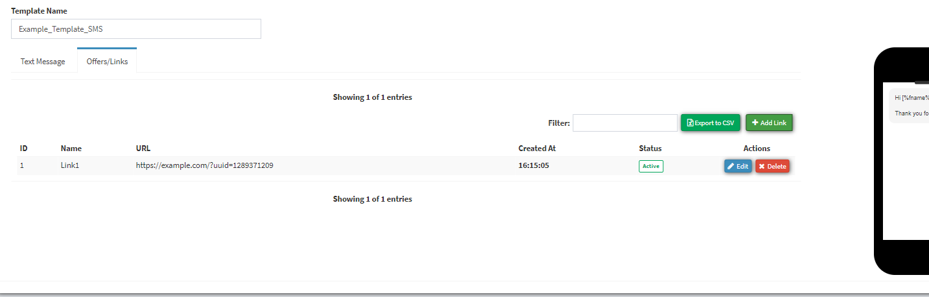Open the example.com URL in the Link1 row
Viewport: 929px width, 297px height.
click(204, 165)
